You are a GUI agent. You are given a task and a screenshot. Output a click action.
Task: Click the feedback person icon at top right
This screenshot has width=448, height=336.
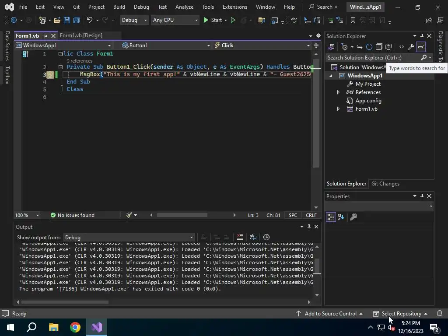tap(440, 20)
